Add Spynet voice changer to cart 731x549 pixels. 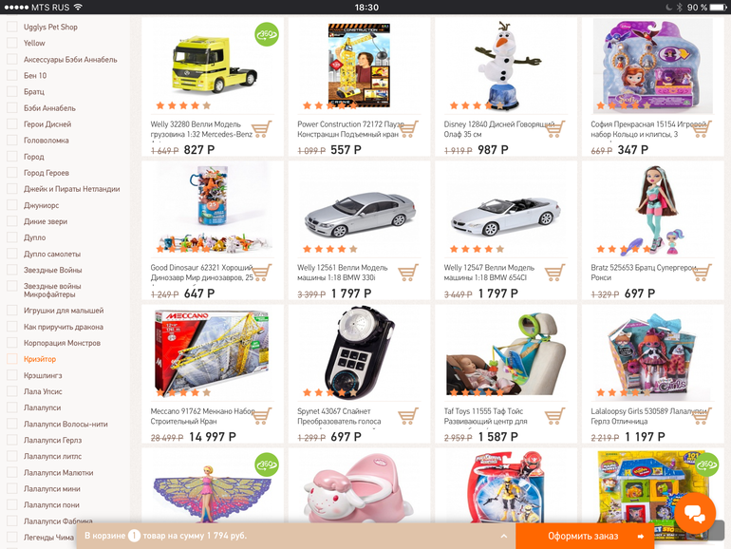click(408, 416)
